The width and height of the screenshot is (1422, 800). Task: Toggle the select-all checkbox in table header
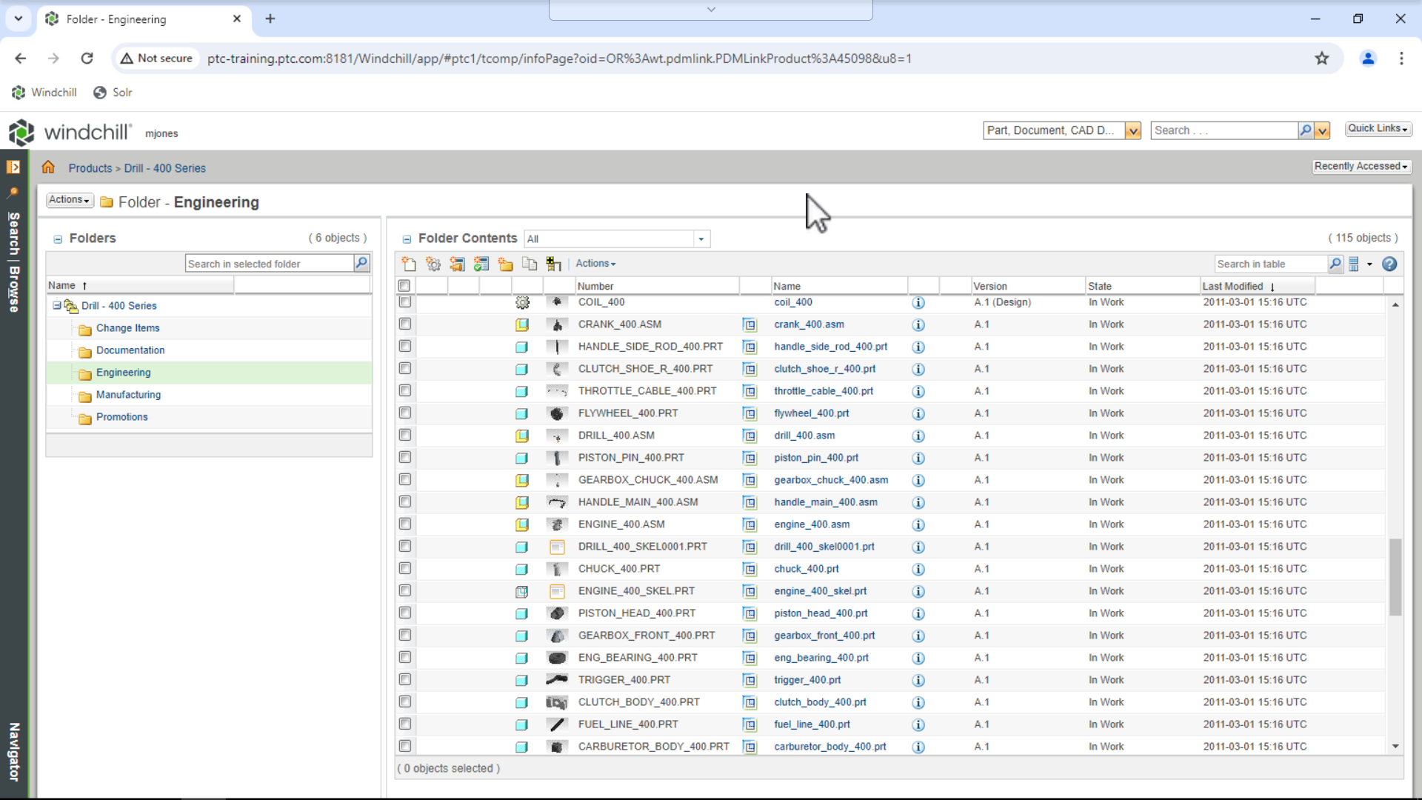(x=404, y=286)
